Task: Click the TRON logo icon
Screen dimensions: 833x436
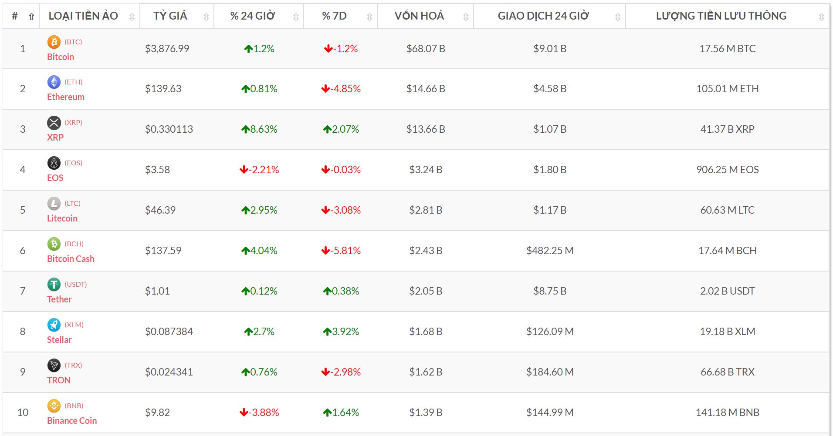Action: pyautogui.click(x=54, y=366)
